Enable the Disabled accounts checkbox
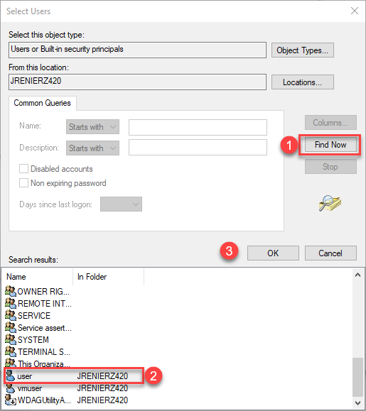Image resolution: width=366 pixels, height=411 pixels. [23, 168]
